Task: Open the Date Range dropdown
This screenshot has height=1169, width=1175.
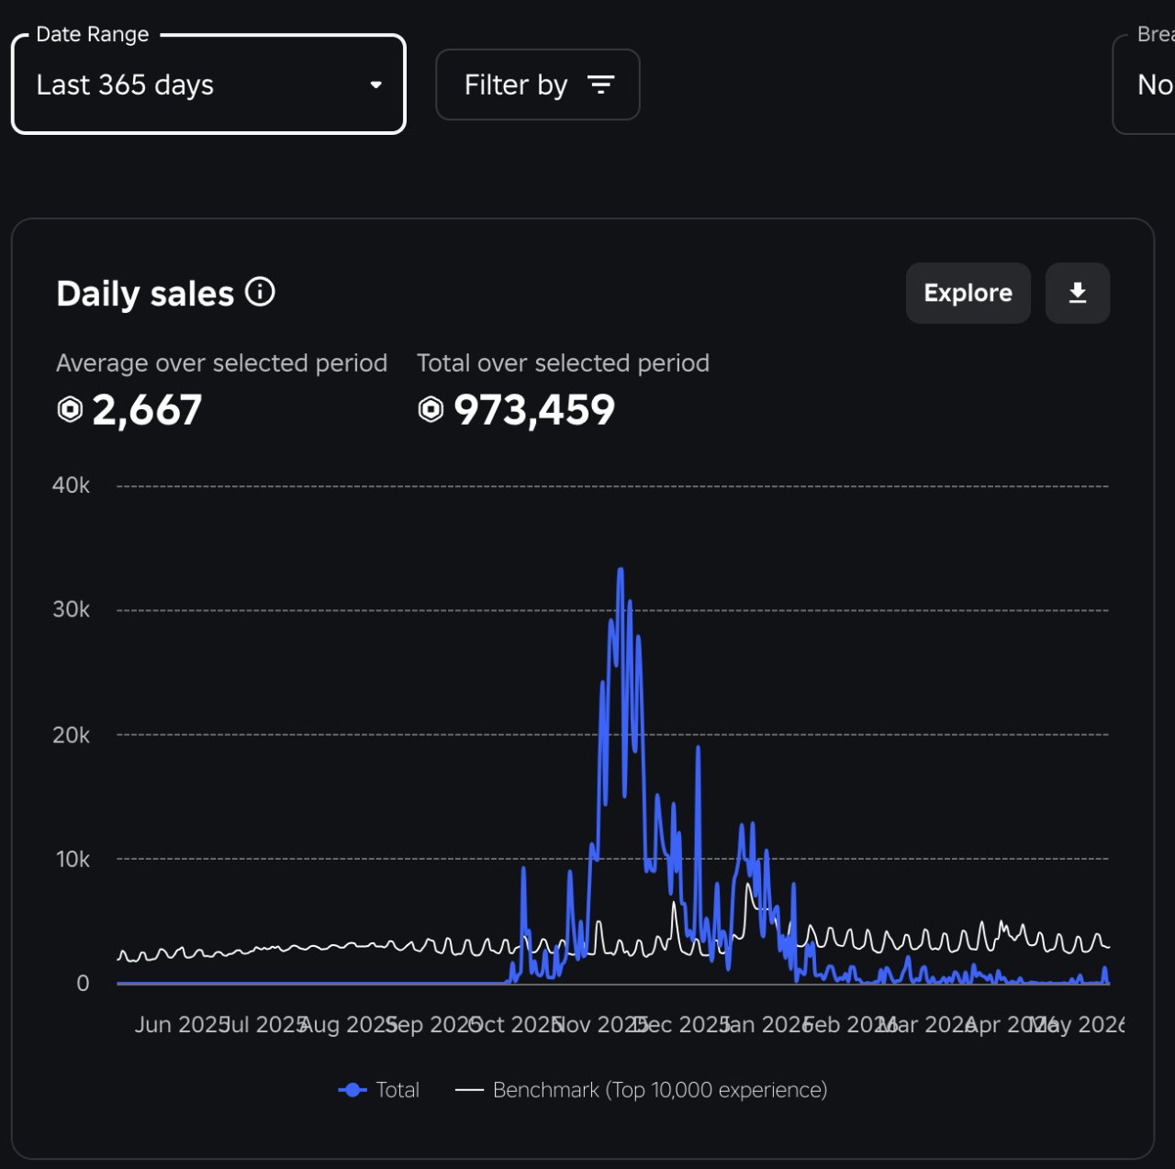Action: (x=208, y=84)
